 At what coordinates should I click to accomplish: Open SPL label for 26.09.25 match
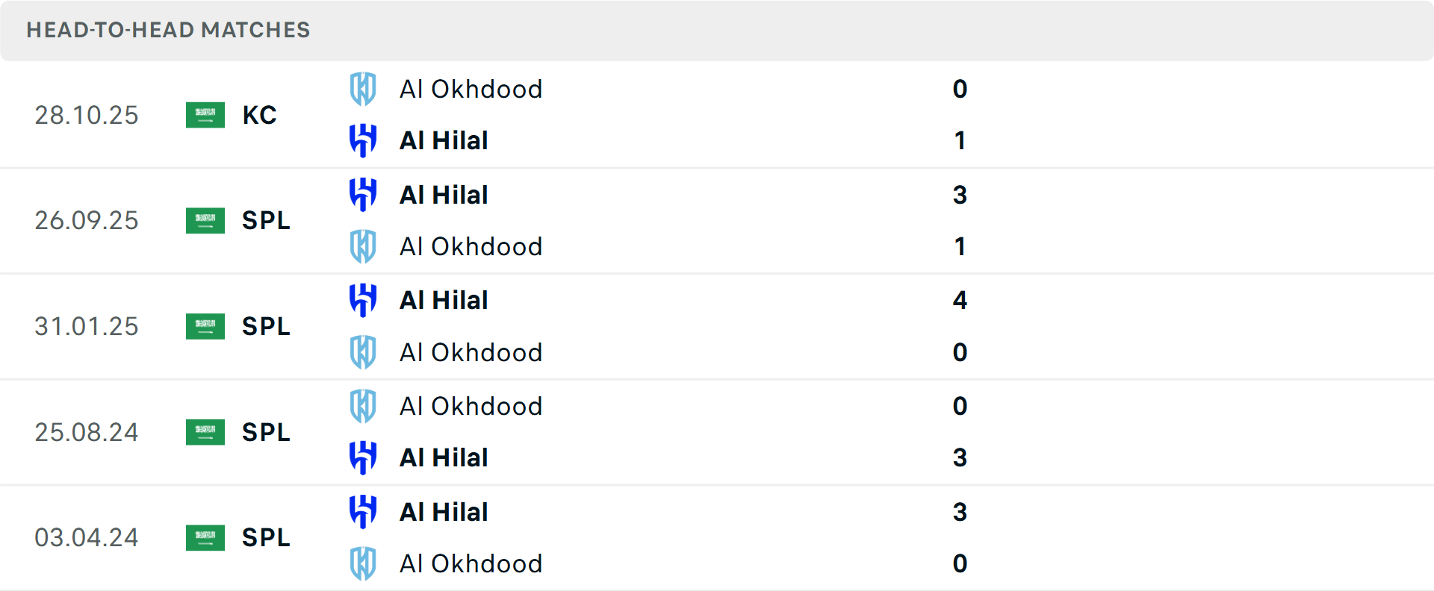[x=266, y=220]
